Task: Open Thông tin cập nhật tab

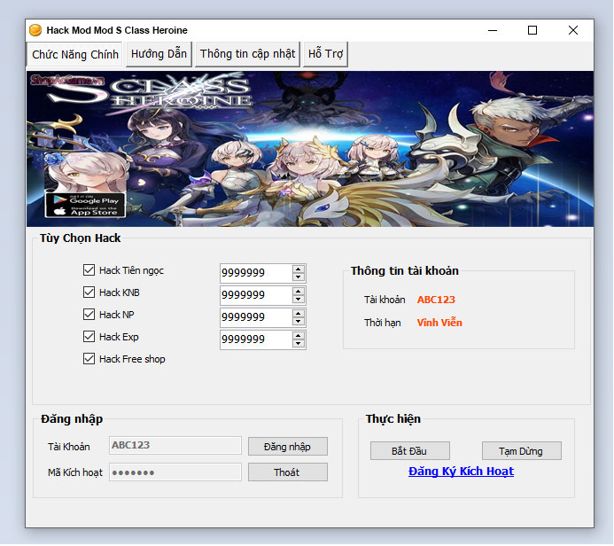Action: click(247, 54)
